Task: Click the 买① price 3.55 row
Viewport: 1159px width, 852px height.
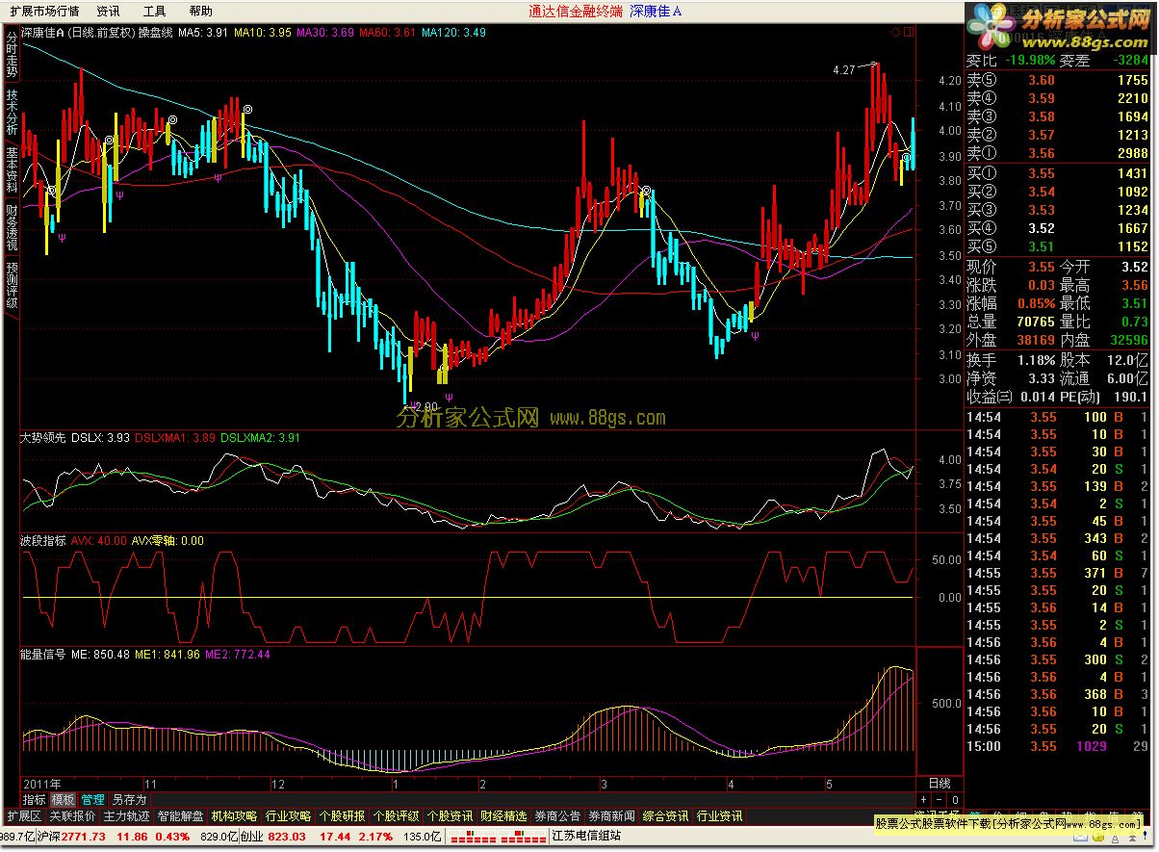Action: pos(1059,173)
